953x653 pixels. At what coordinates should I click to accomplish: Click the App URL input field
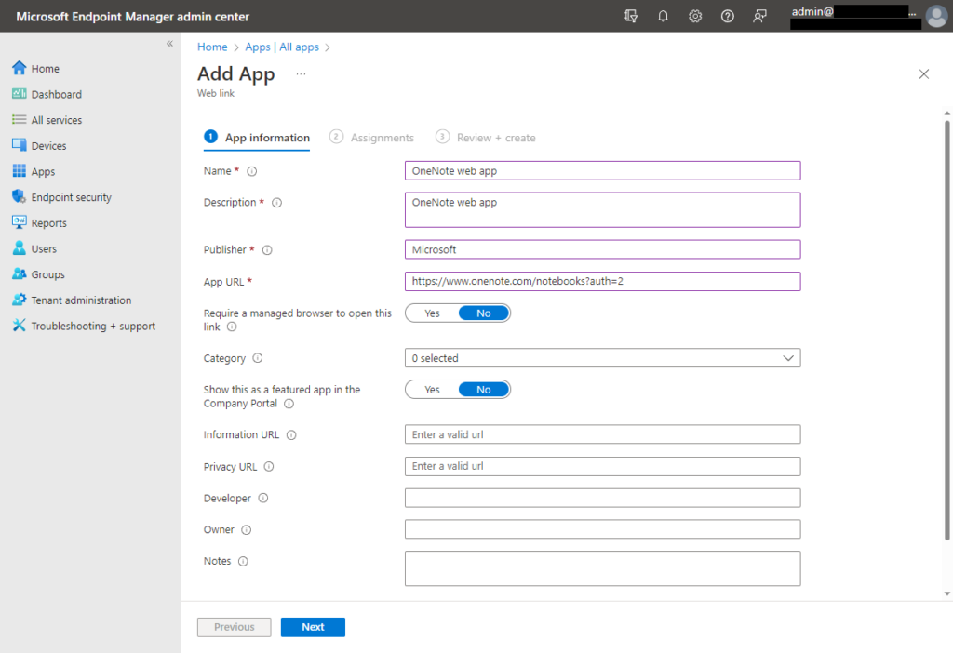(602, 281)
